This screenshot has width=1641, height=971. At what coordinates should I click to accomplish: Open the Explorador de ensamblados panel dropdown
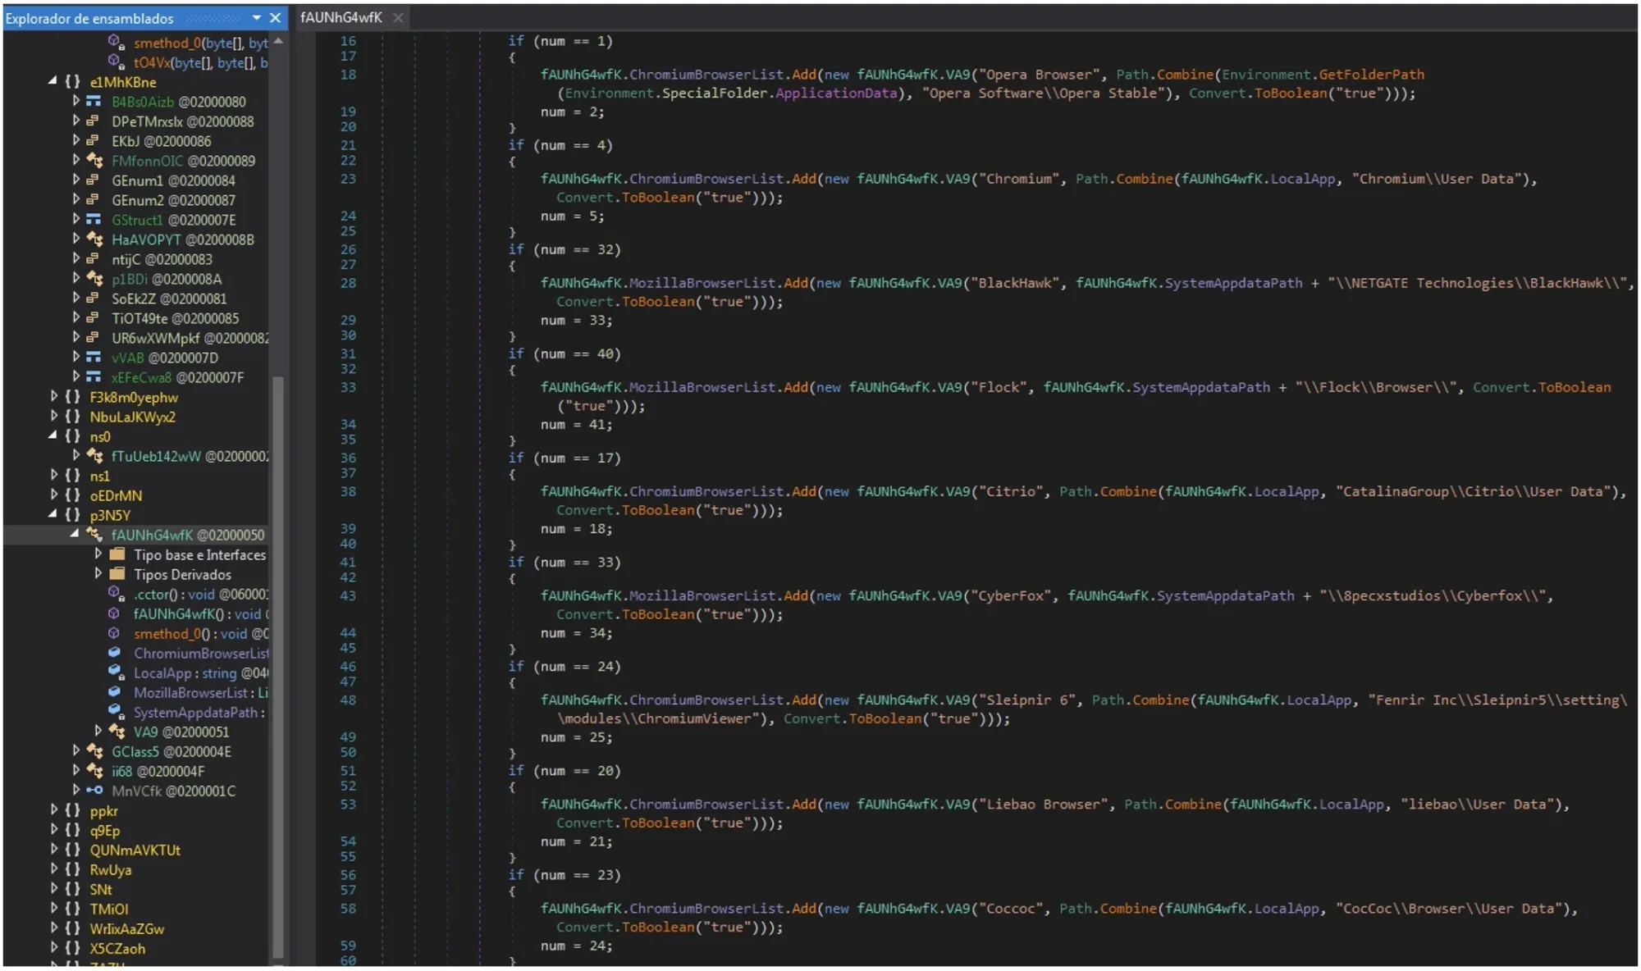[257, 17]
